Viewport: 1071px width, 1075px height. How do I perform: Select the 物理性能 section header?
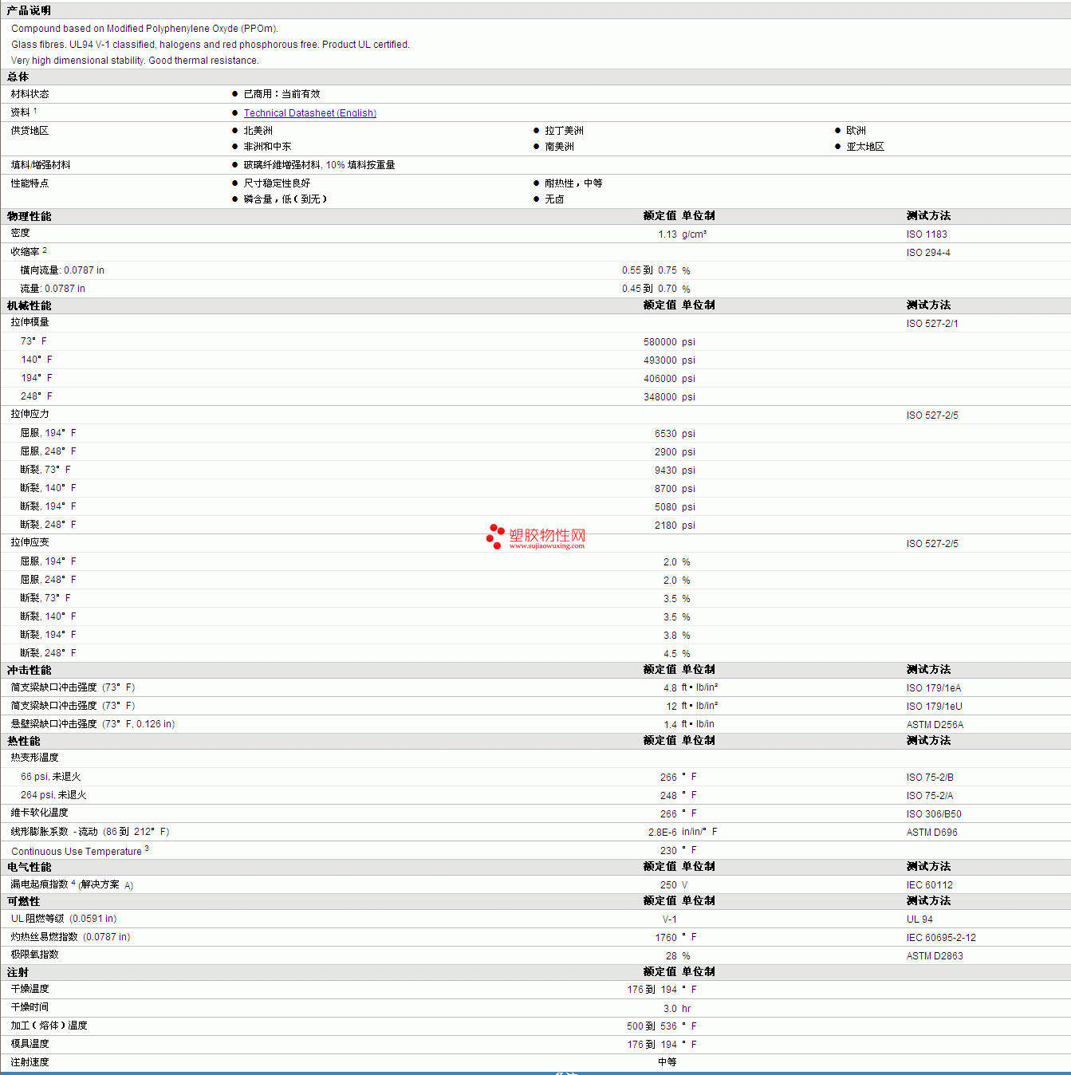[x=30, y=216]
